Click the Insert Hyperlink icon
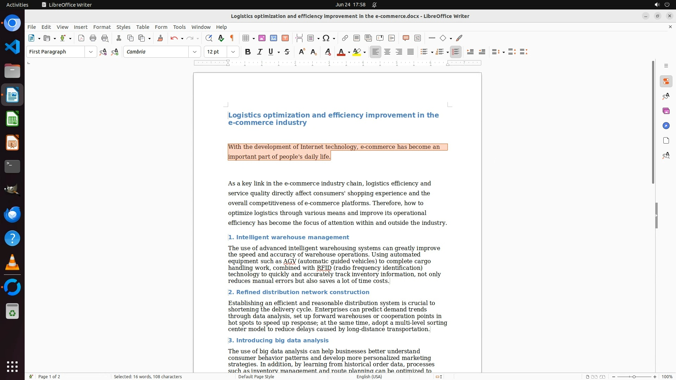This screenshot has width=676, height=380. point(345,38)
